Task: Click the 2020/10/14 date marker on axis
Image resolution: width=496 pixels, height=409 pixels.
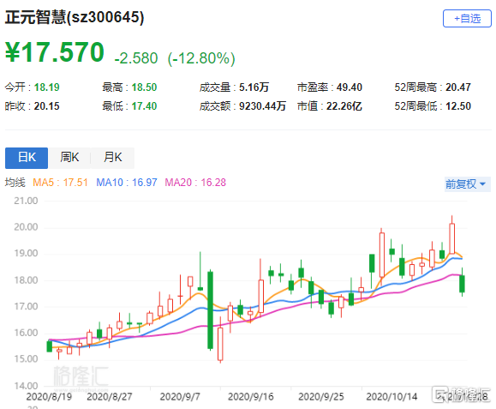Action: click(391, 397)
